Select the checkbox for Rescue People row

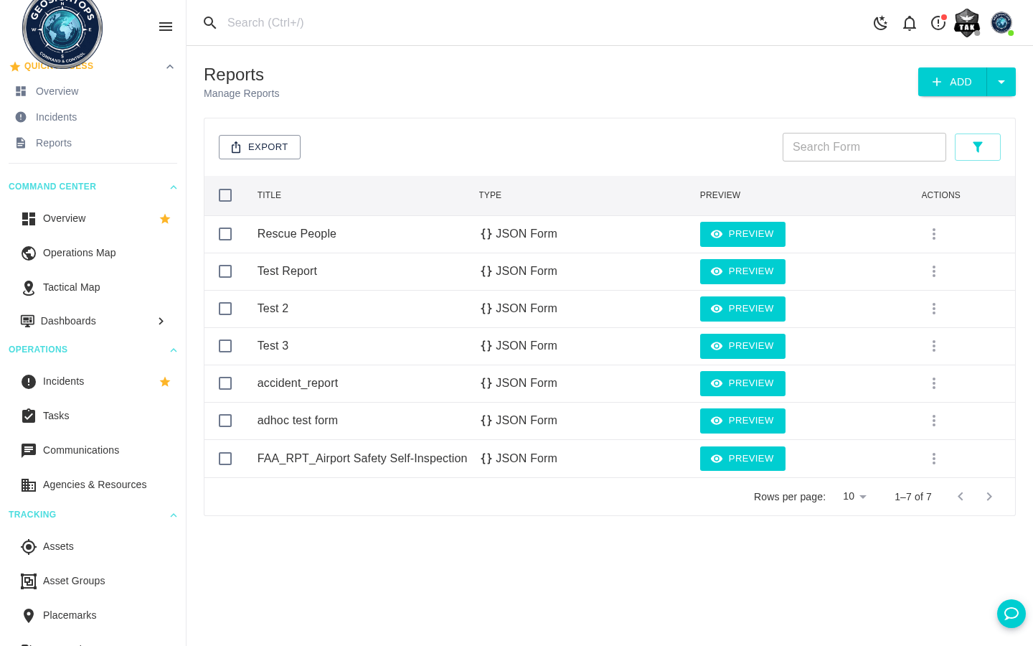tap(225, 234)
